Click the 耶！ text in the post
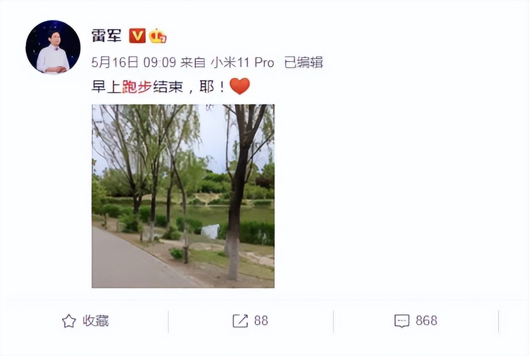This screenshot has width=529, height=356. (213, 87)
